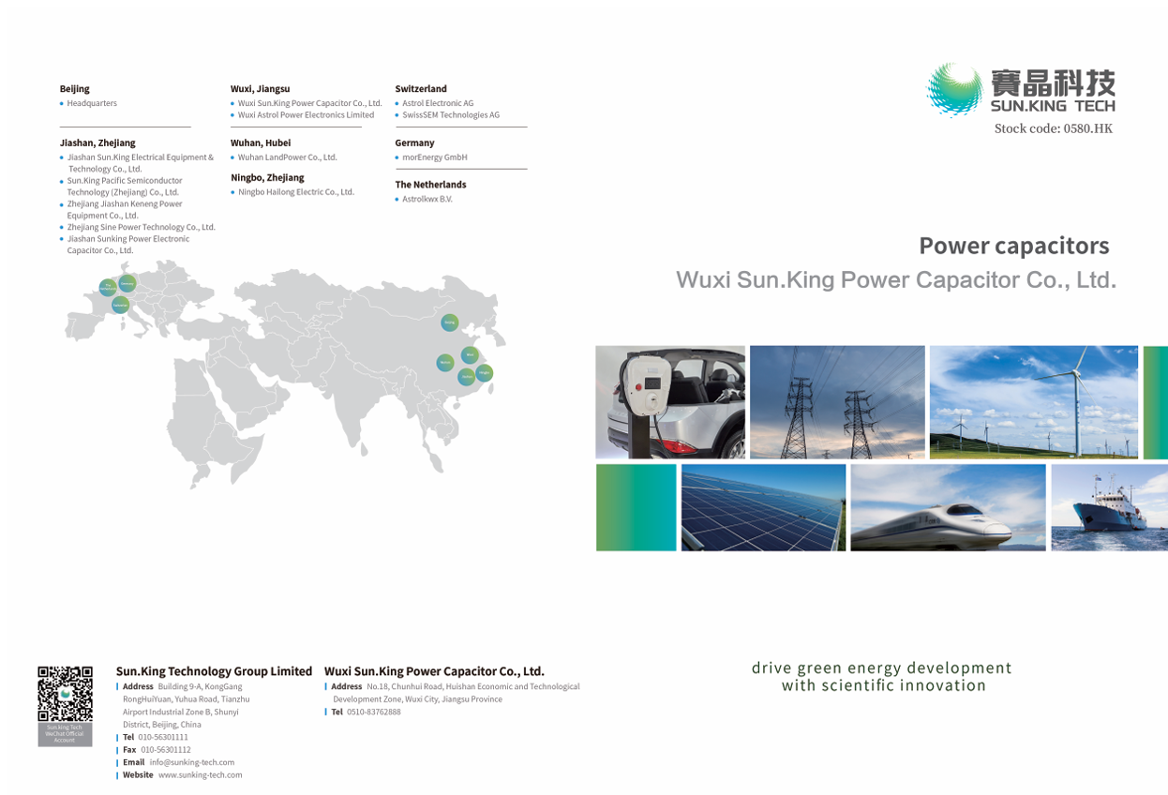This screenshot has height=795, width=1168.
Task: Click 'Astrolkwx B.V.' bullet
Action: click(x=427, y=199)
